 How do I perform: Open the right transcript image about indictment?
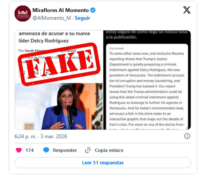[x=147, y=80]
